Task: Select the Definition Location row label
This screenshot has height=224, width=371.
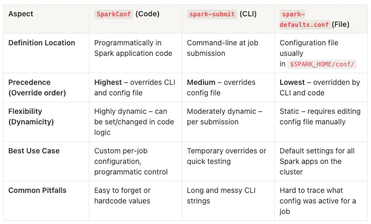Action: [42, 43]
